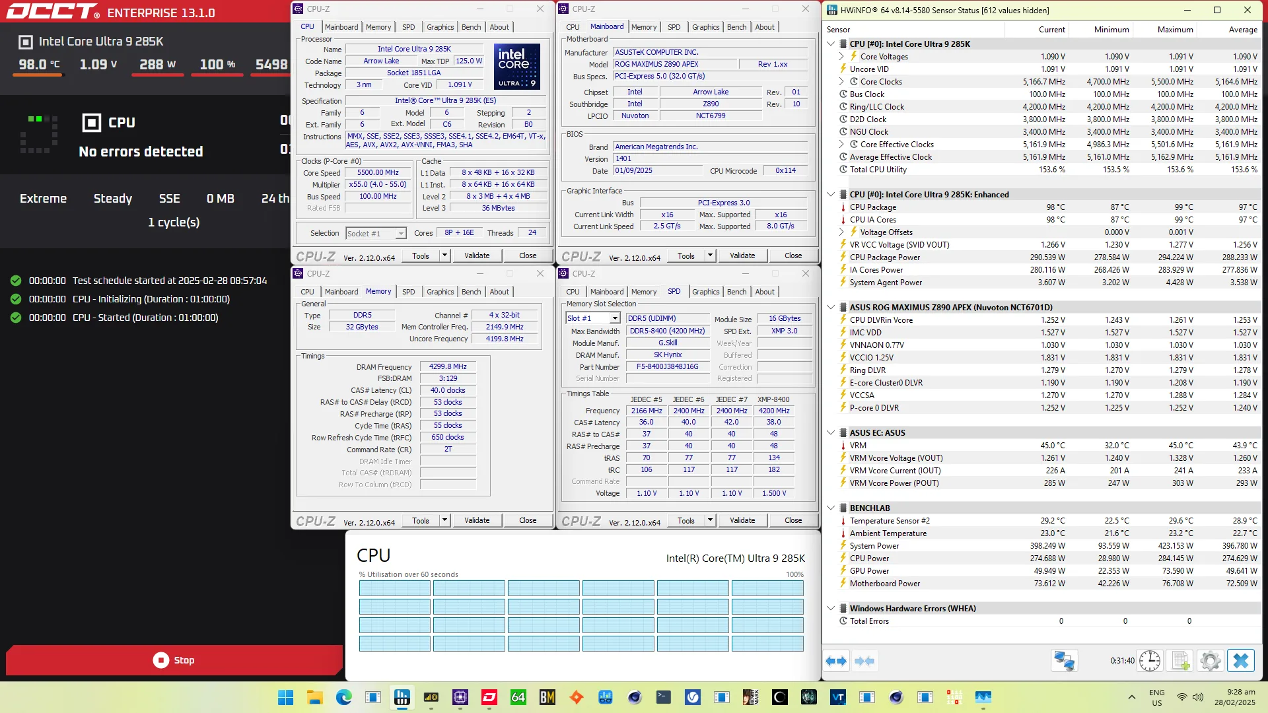Collapse CPU 285K: Enhanced sensor group
Viewport: 1268px width, 713px height.
831,195
